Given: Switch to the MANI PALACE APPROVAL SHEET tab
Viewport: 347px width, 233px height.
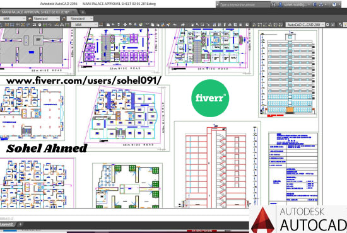Looking at the screenshot, I should click(38, 12).
